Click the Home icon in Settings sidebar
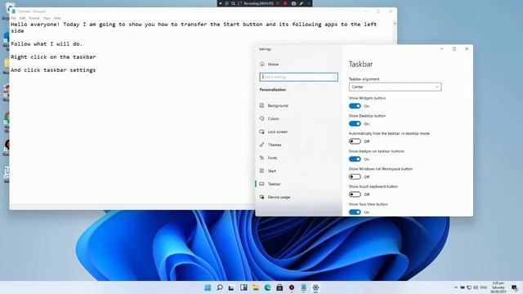 (x=261, y=64)
